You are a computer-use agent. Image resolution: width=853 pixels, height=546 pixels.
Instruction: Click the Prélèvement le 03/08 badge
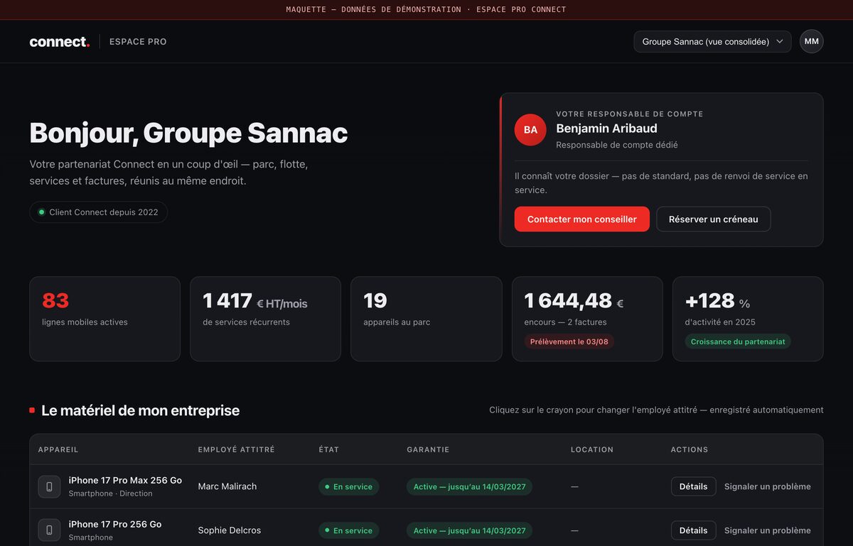click(x=569, y=342)
